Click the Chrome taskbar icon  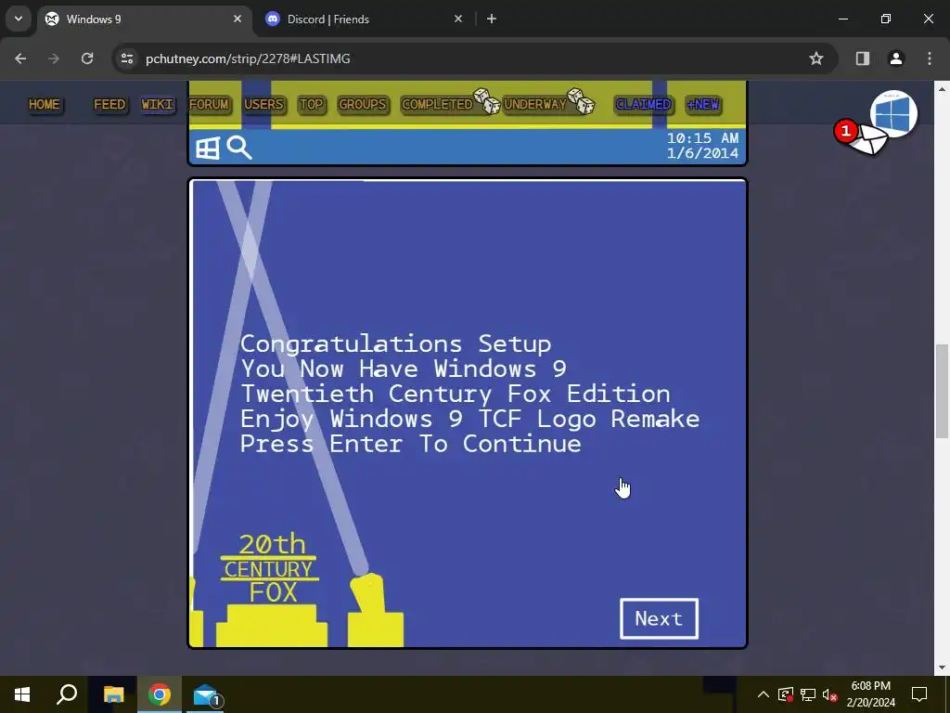tap(160, 694)
